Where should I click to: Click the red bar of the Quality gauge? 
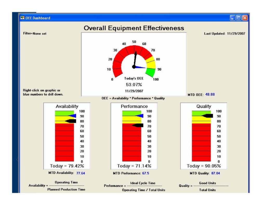(x=201, y=143)
